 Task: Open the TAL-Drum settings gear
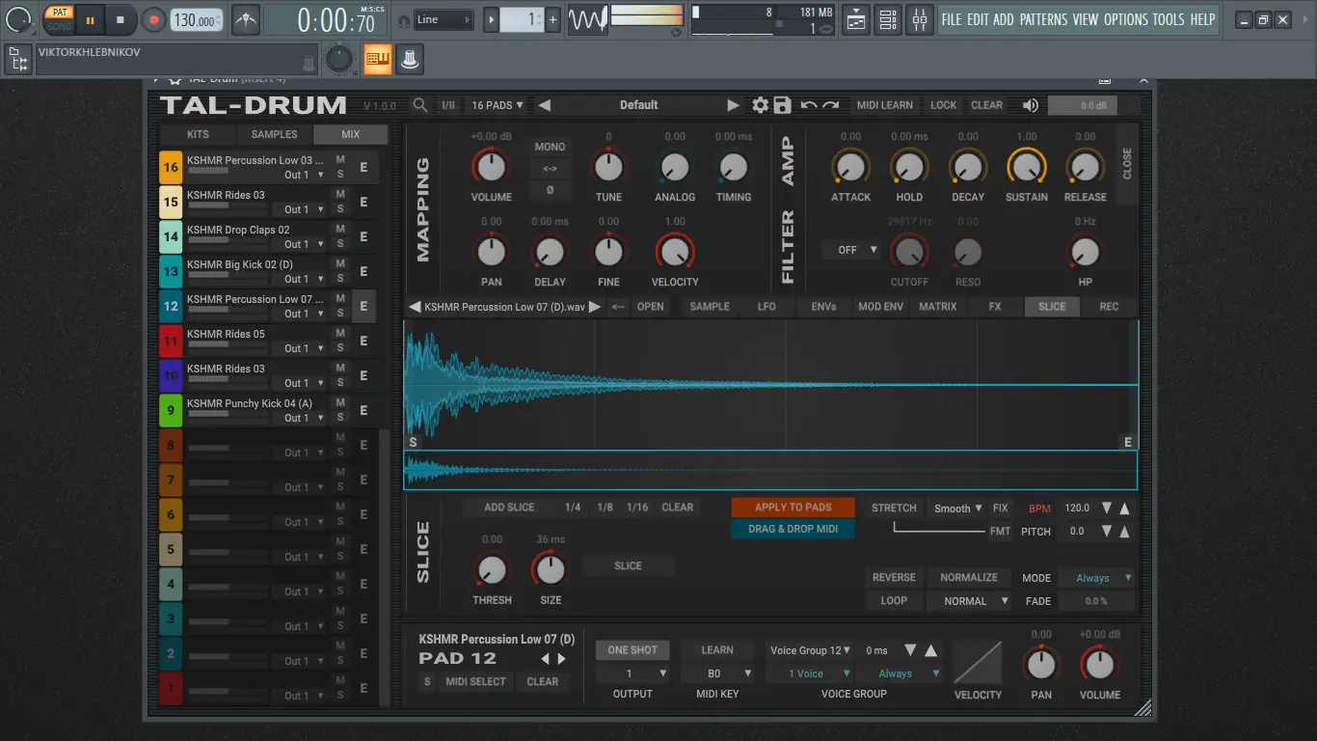760,104
